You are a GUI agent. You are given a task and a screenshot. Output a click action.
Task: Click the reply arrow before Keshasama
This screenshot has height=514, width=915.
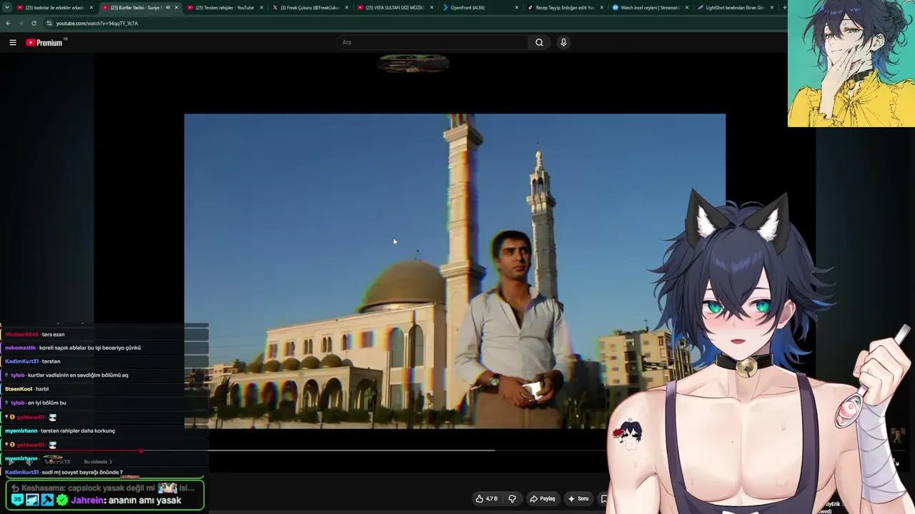[x=15, y=488]
